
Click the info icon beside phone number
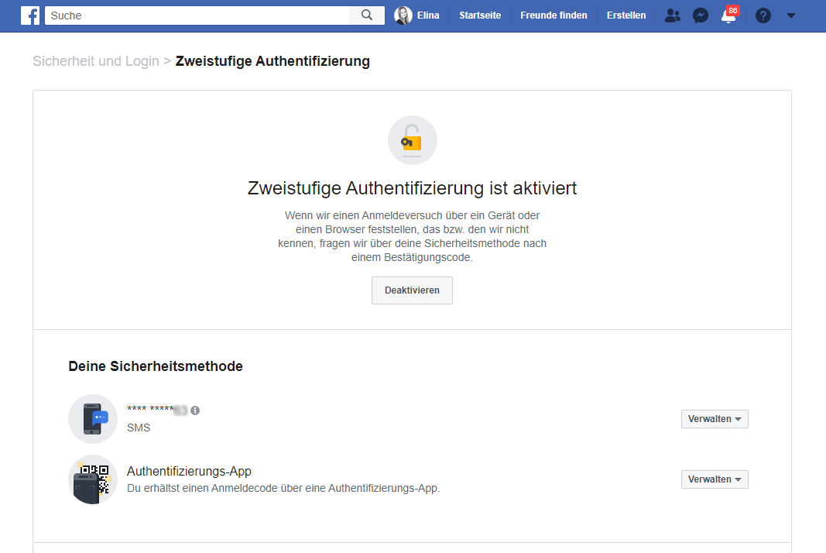coord(195,410)
